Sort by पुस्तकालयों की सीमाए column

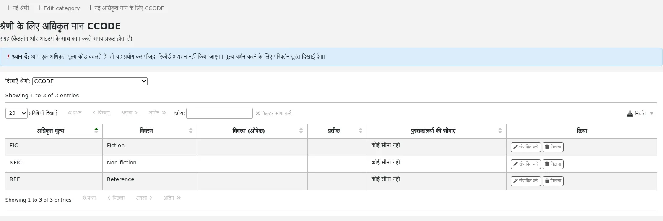click(x=437, y=131)
